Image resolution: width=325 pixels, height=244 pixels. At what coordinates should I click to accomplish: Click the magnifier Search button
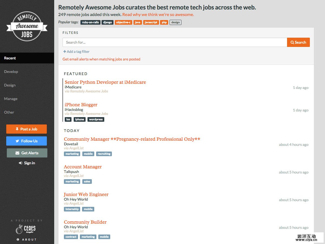pos(298,42)
